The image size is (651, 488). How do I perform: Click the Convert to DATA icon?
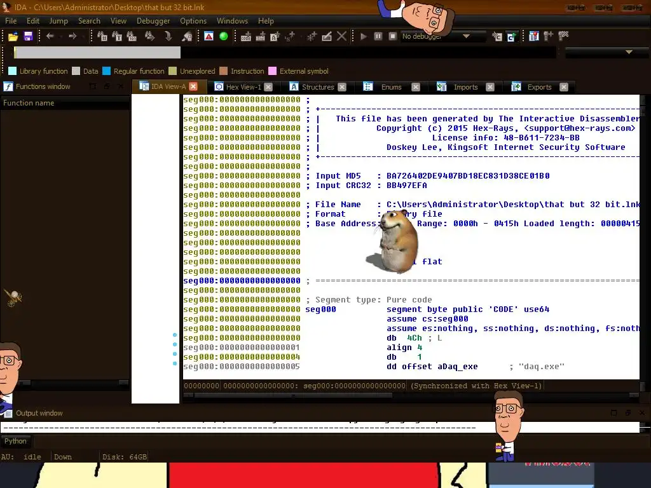260,36
